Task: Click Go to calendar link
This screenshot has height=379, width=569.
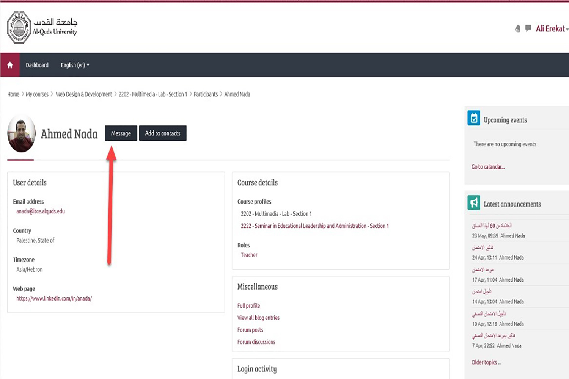Action: [488, 167]
